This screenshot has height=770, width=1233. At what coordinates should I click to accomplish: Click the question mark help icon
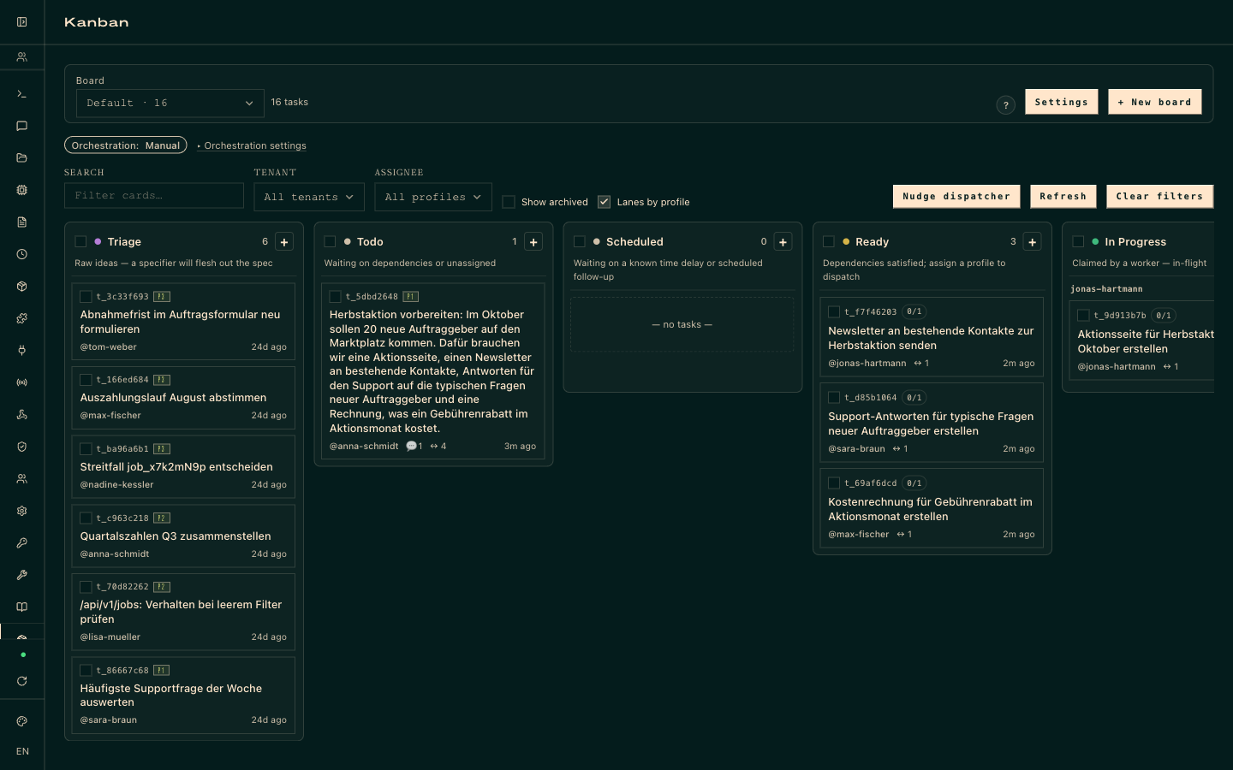tap(1006, 104)
